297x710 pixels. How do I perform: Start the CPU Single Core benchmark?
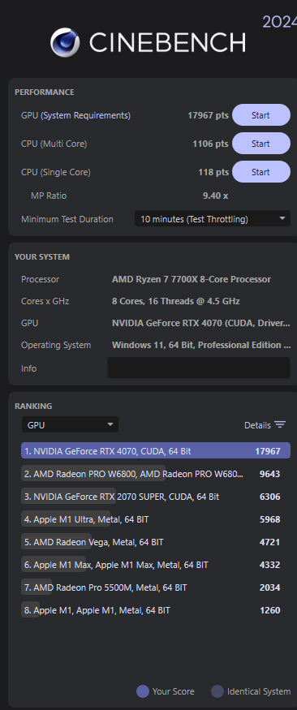(x=261, y=172)
